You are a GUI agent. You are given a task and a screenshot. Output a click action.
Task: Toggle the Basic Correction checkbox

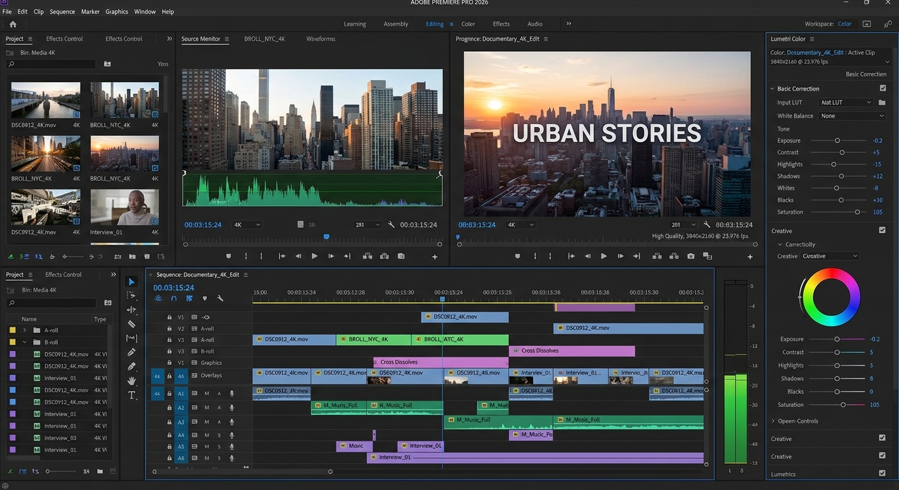click(x=882, y=89)
